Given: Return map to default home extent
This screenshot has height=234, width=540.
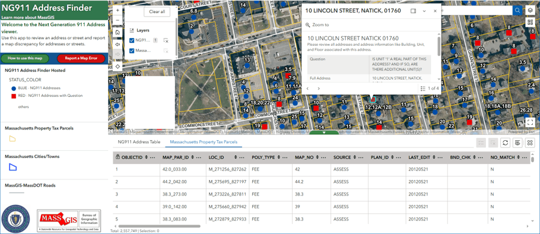Looking at the screenshot, I should (117, 33).
